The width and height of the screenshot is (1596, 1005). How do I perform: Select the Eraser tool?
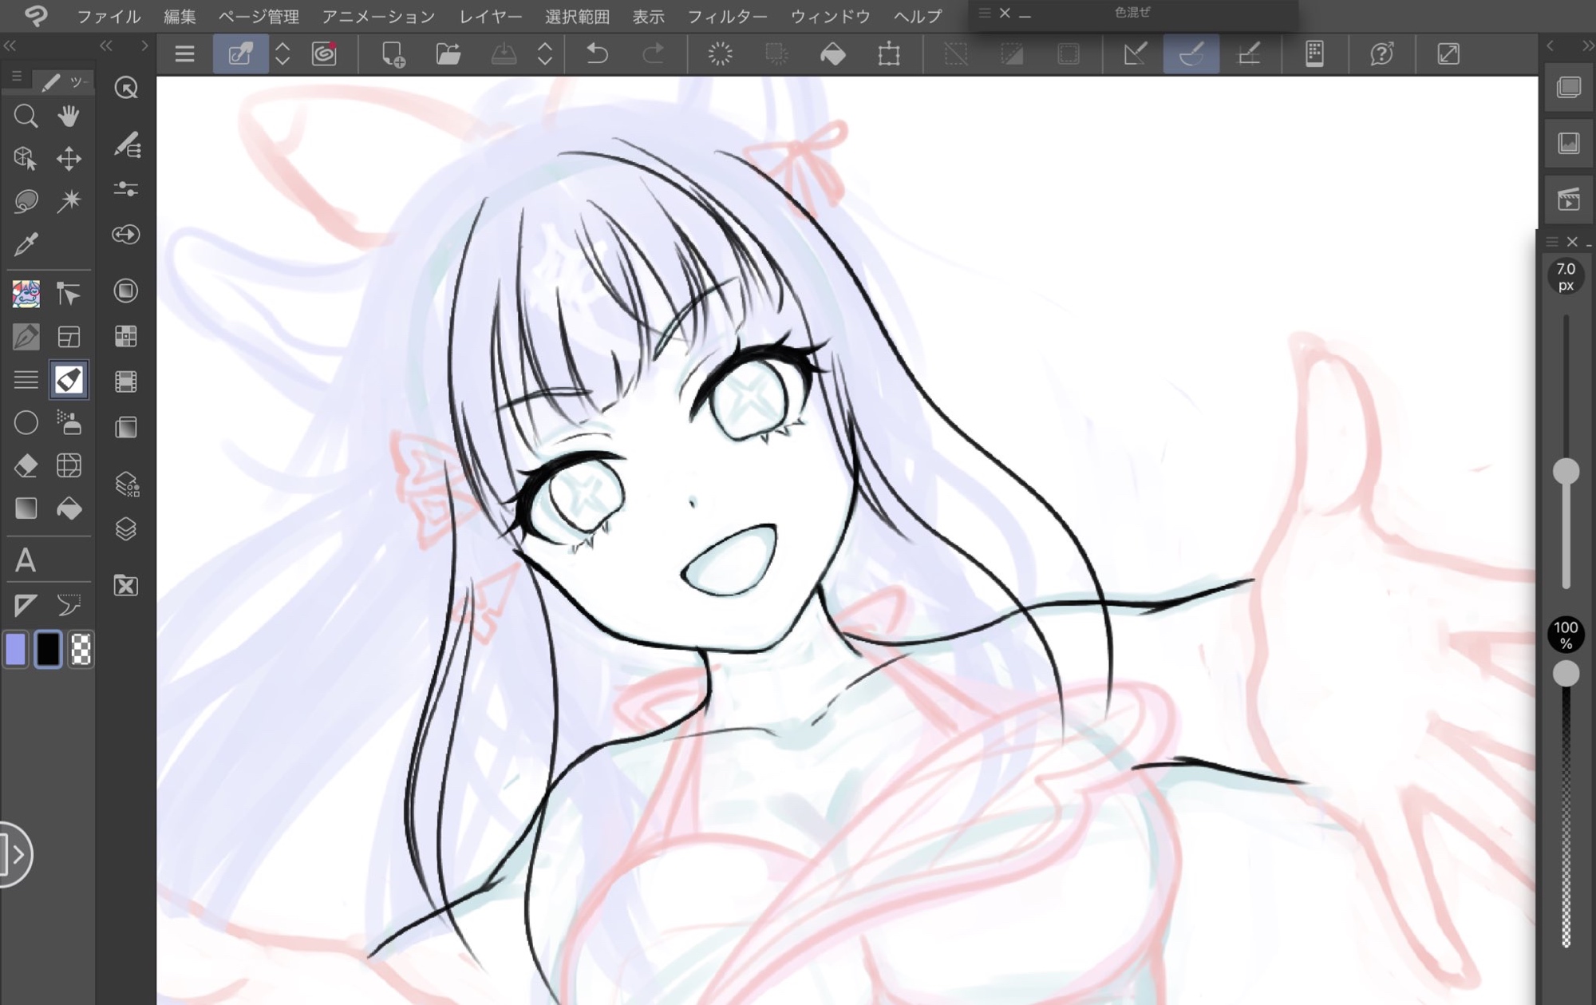click(x=26, y=465)
